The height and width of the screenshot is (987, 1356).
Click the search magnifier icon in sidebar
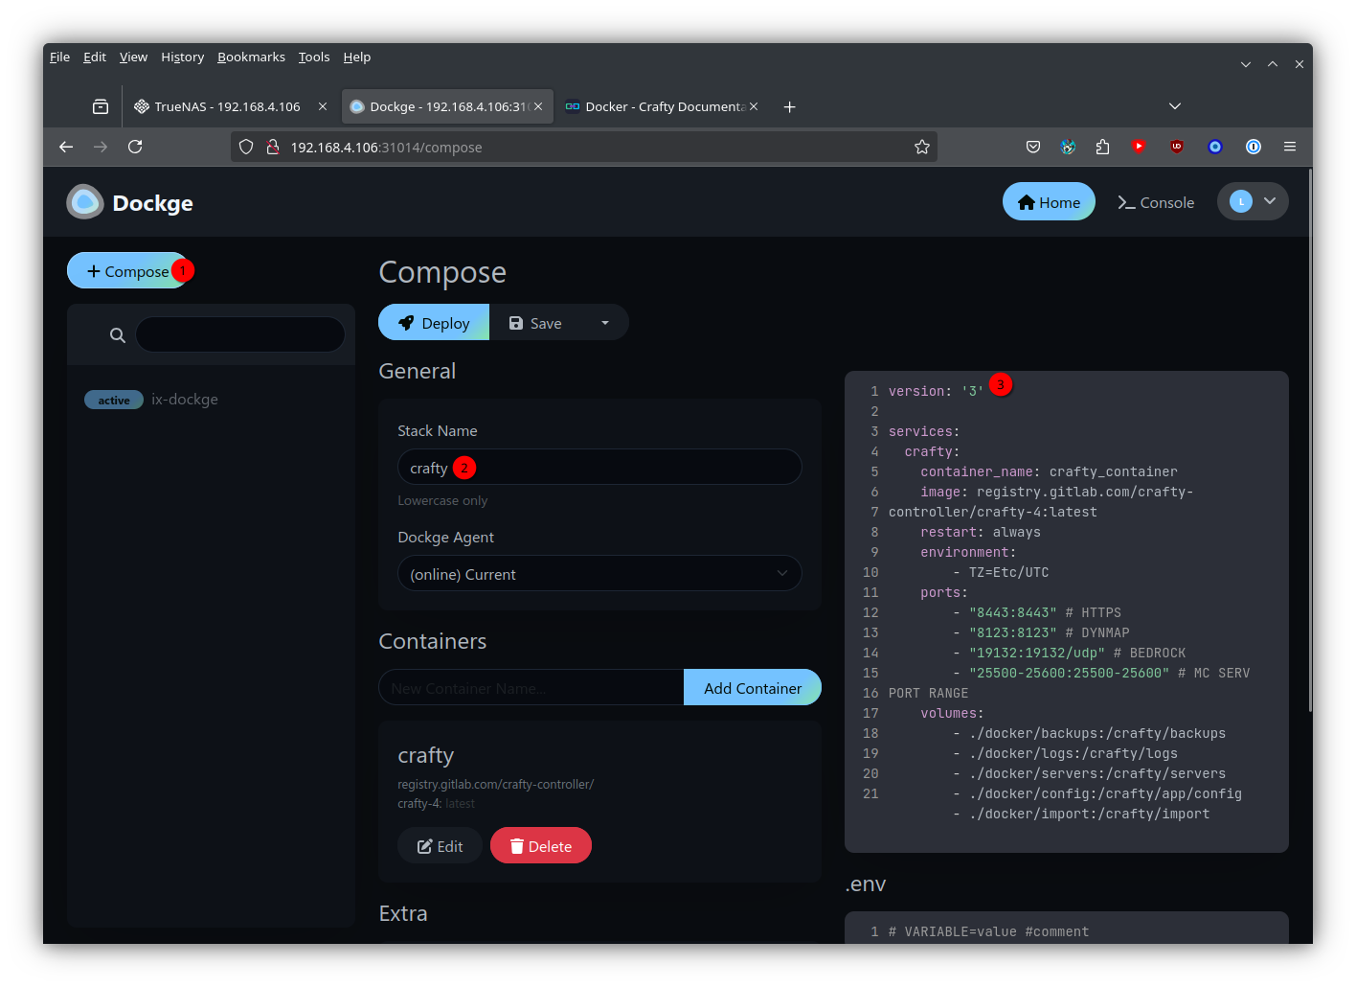pos(118,335)
